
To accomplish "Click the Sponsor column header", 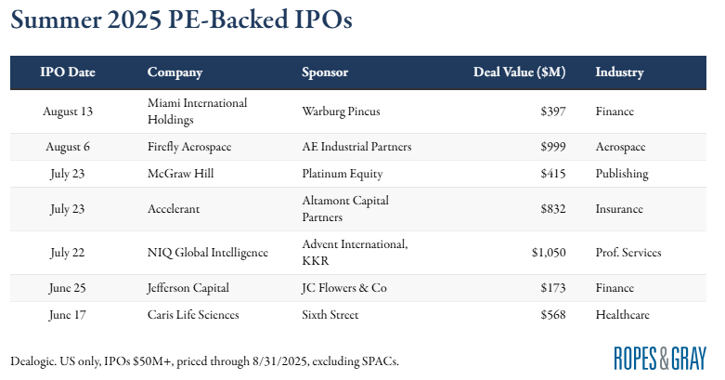I will tap(326, 72).
